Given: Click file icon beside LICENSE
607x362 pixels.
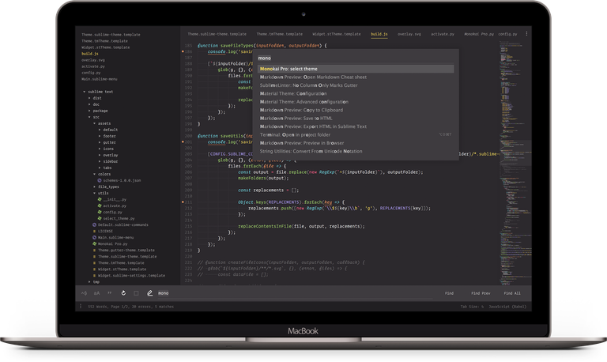Looking at the screenshot, I should [x=95, y=231].
